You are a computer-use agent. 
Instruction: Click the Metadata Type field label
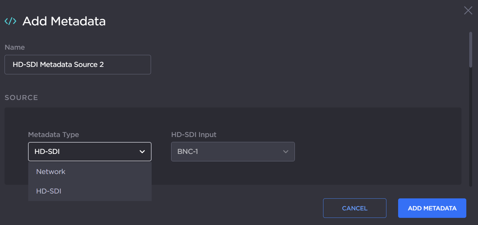(53, 134)
